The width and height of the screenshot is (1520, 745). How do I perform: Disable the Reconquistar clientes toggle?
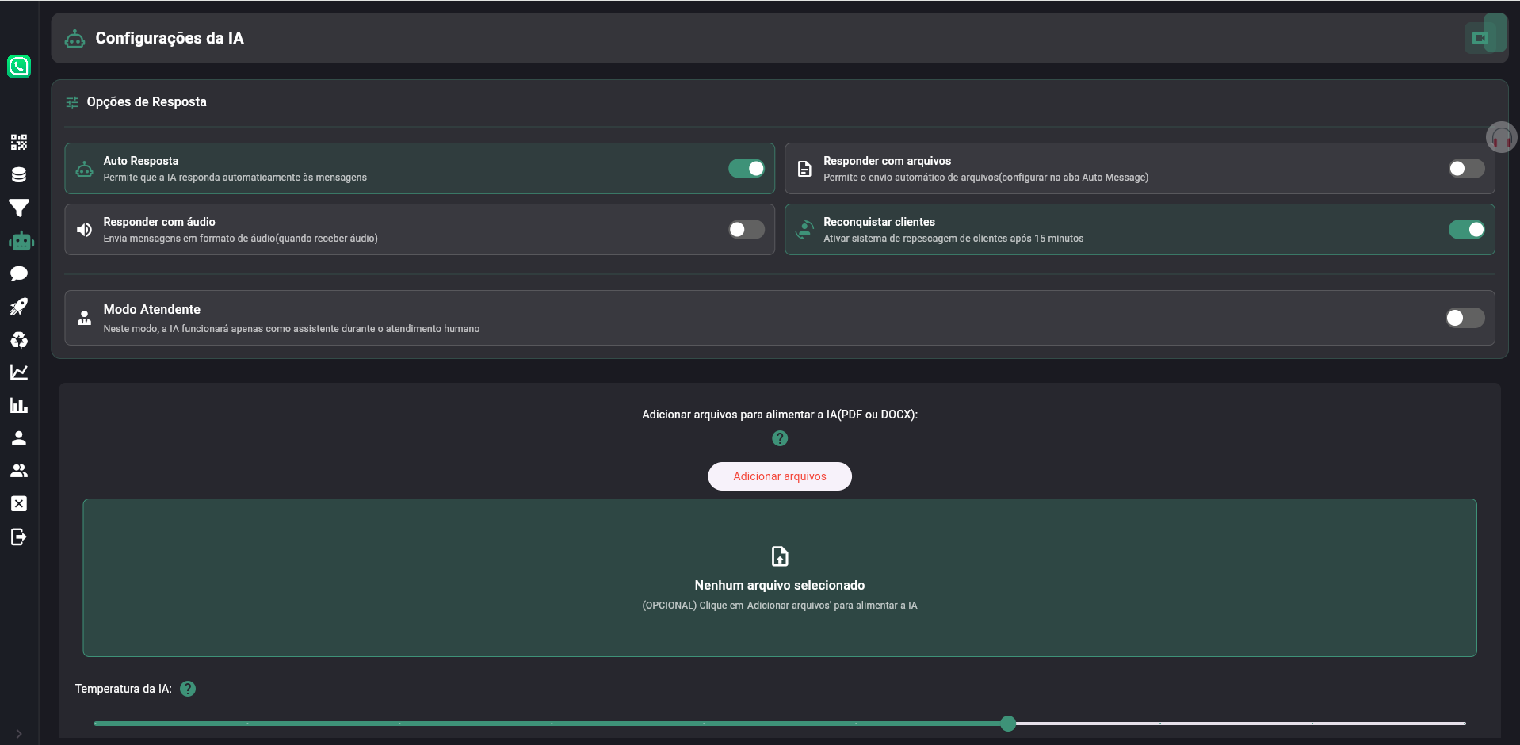[x=1467, y=230]
